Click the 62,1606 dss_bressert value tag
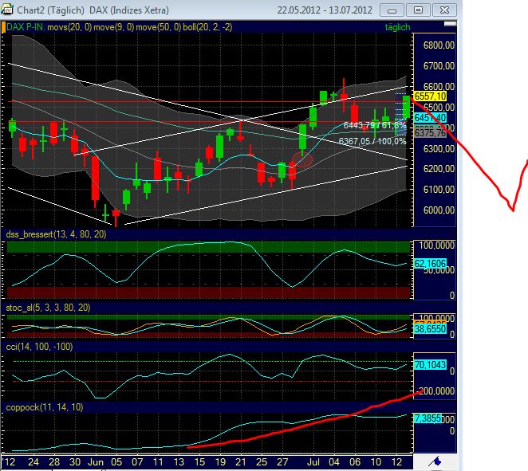The image size is (528, 471). tap(430, 264)
